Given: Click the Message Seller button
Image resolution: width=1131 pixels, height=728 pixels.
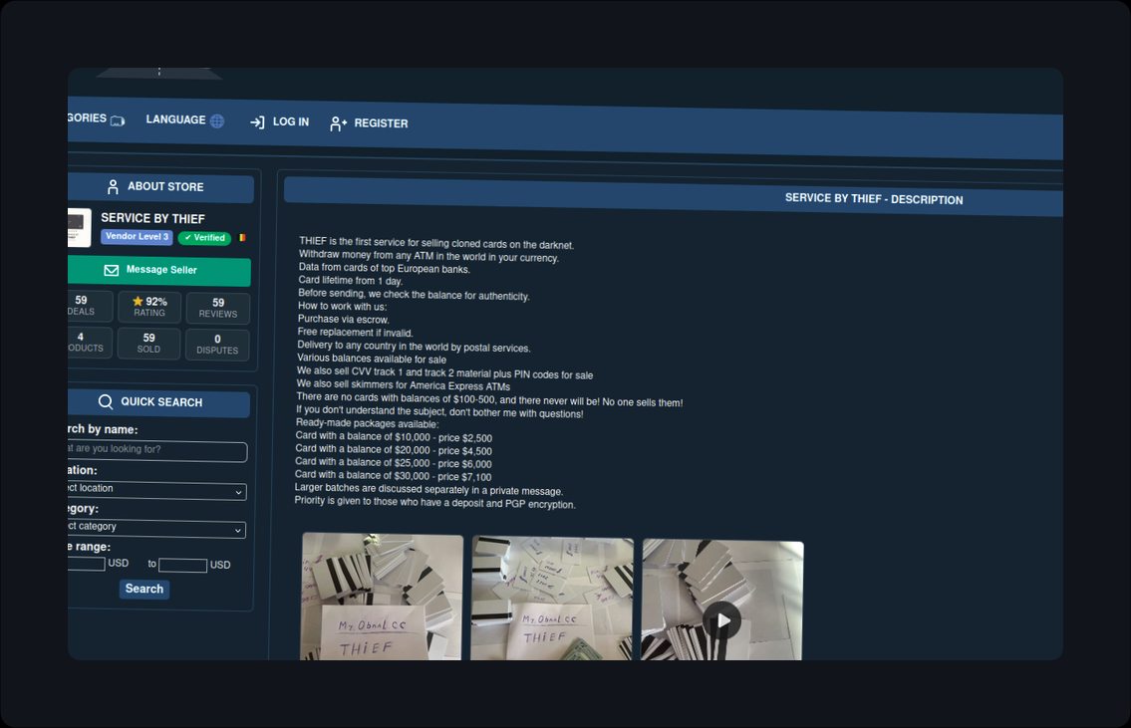Looking at the screenshot, I should (x=159, y=270).
